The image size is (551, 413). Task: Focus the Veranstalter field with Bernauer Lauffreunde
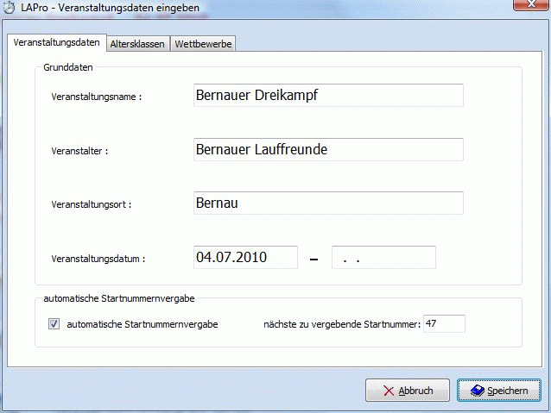[328, 149]
